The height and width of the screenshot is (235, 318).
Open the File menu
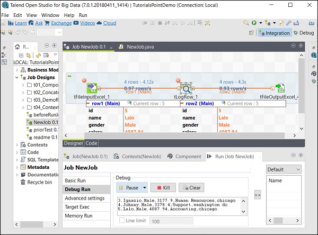(x=5, y=15)
